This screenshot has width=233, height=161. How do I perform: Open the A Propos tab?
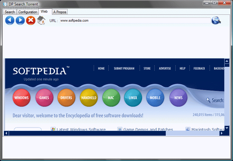[60, 12]
